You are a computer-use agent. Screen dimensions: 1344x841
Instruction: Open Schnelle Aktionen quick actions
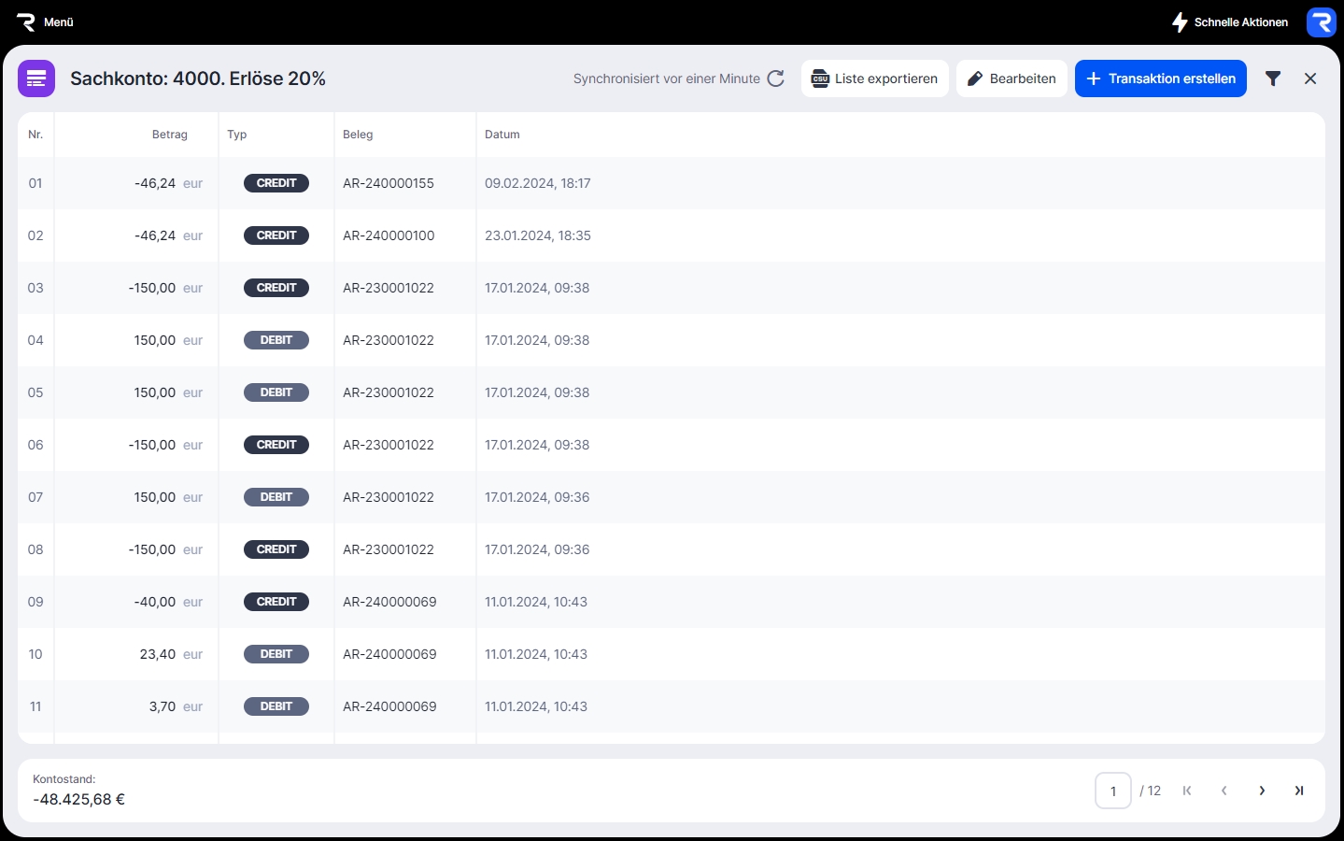pyautogui.click(x=1229, y=21)
